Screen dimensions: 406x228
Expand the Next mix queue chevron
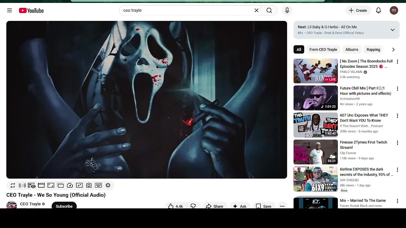coord(392,30)
